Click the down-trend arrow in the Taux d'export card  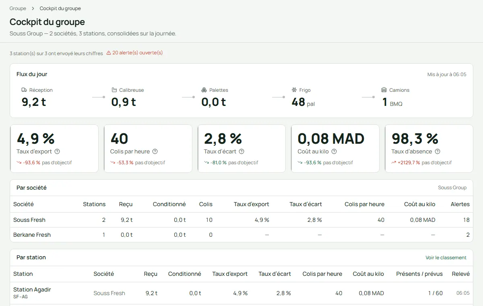point(19,163)
